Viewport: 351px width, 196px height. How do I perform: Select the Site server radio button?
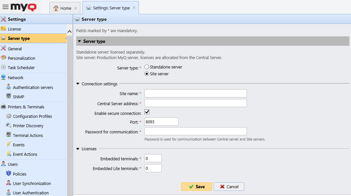tap(147, 74)
